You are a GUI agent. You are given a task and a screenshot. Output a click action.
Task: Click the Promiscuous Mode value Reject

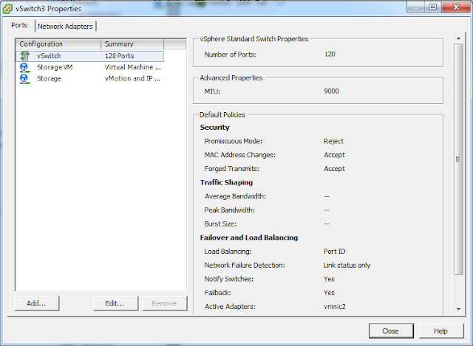(333, 141)
